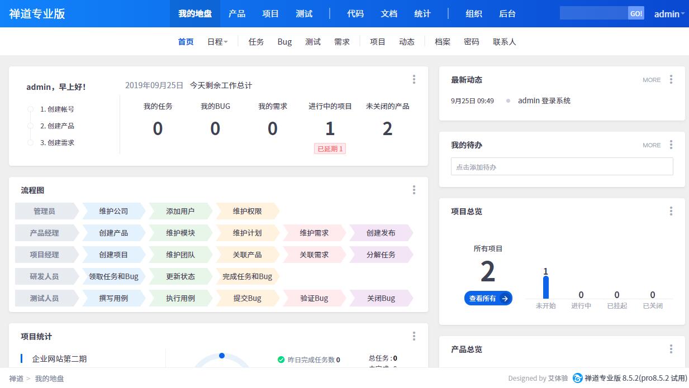Click the 未开始 blue bar in chart
Screen dimensions: 689x388
[546, 288]
